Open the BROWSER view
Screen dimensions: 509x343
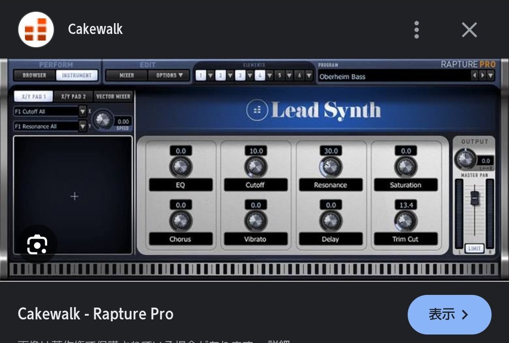pos(34,75)
